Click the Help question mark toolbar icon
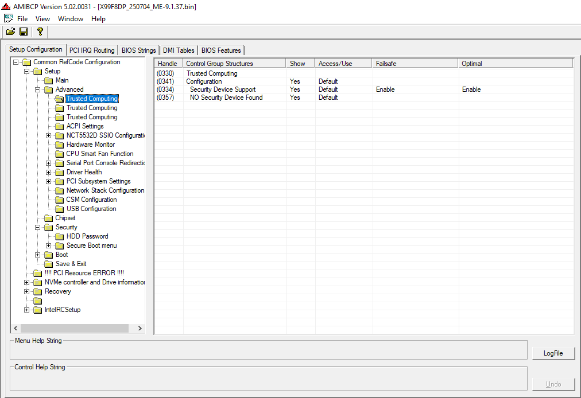The height and width of the screenshot is (398, 581). click(40, 32)
